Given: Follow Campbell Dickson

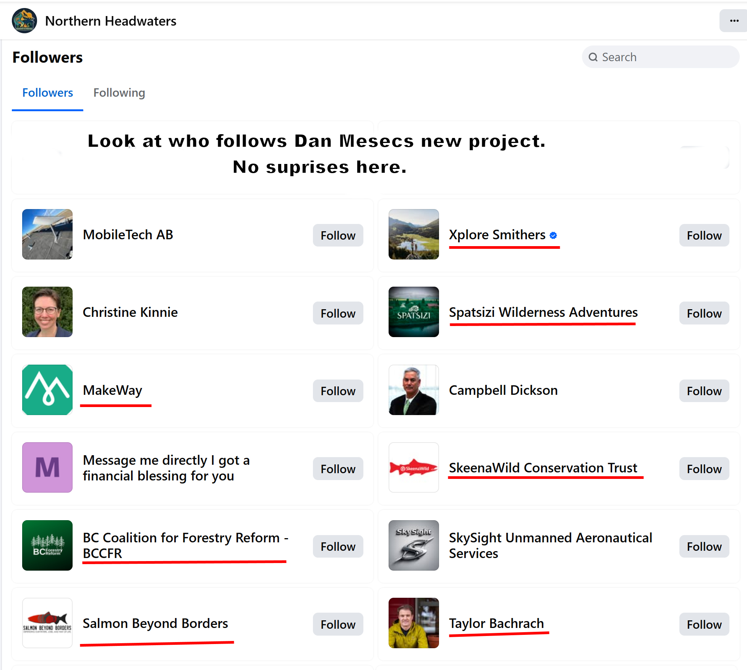Looking at the screenshot, I should tap(704, 391).
